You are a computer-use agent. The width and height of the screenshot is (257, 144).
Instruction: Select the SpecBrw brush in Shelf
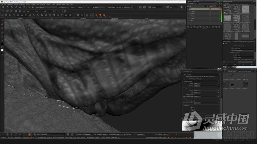pyautogui.click(x=245, y=85)
